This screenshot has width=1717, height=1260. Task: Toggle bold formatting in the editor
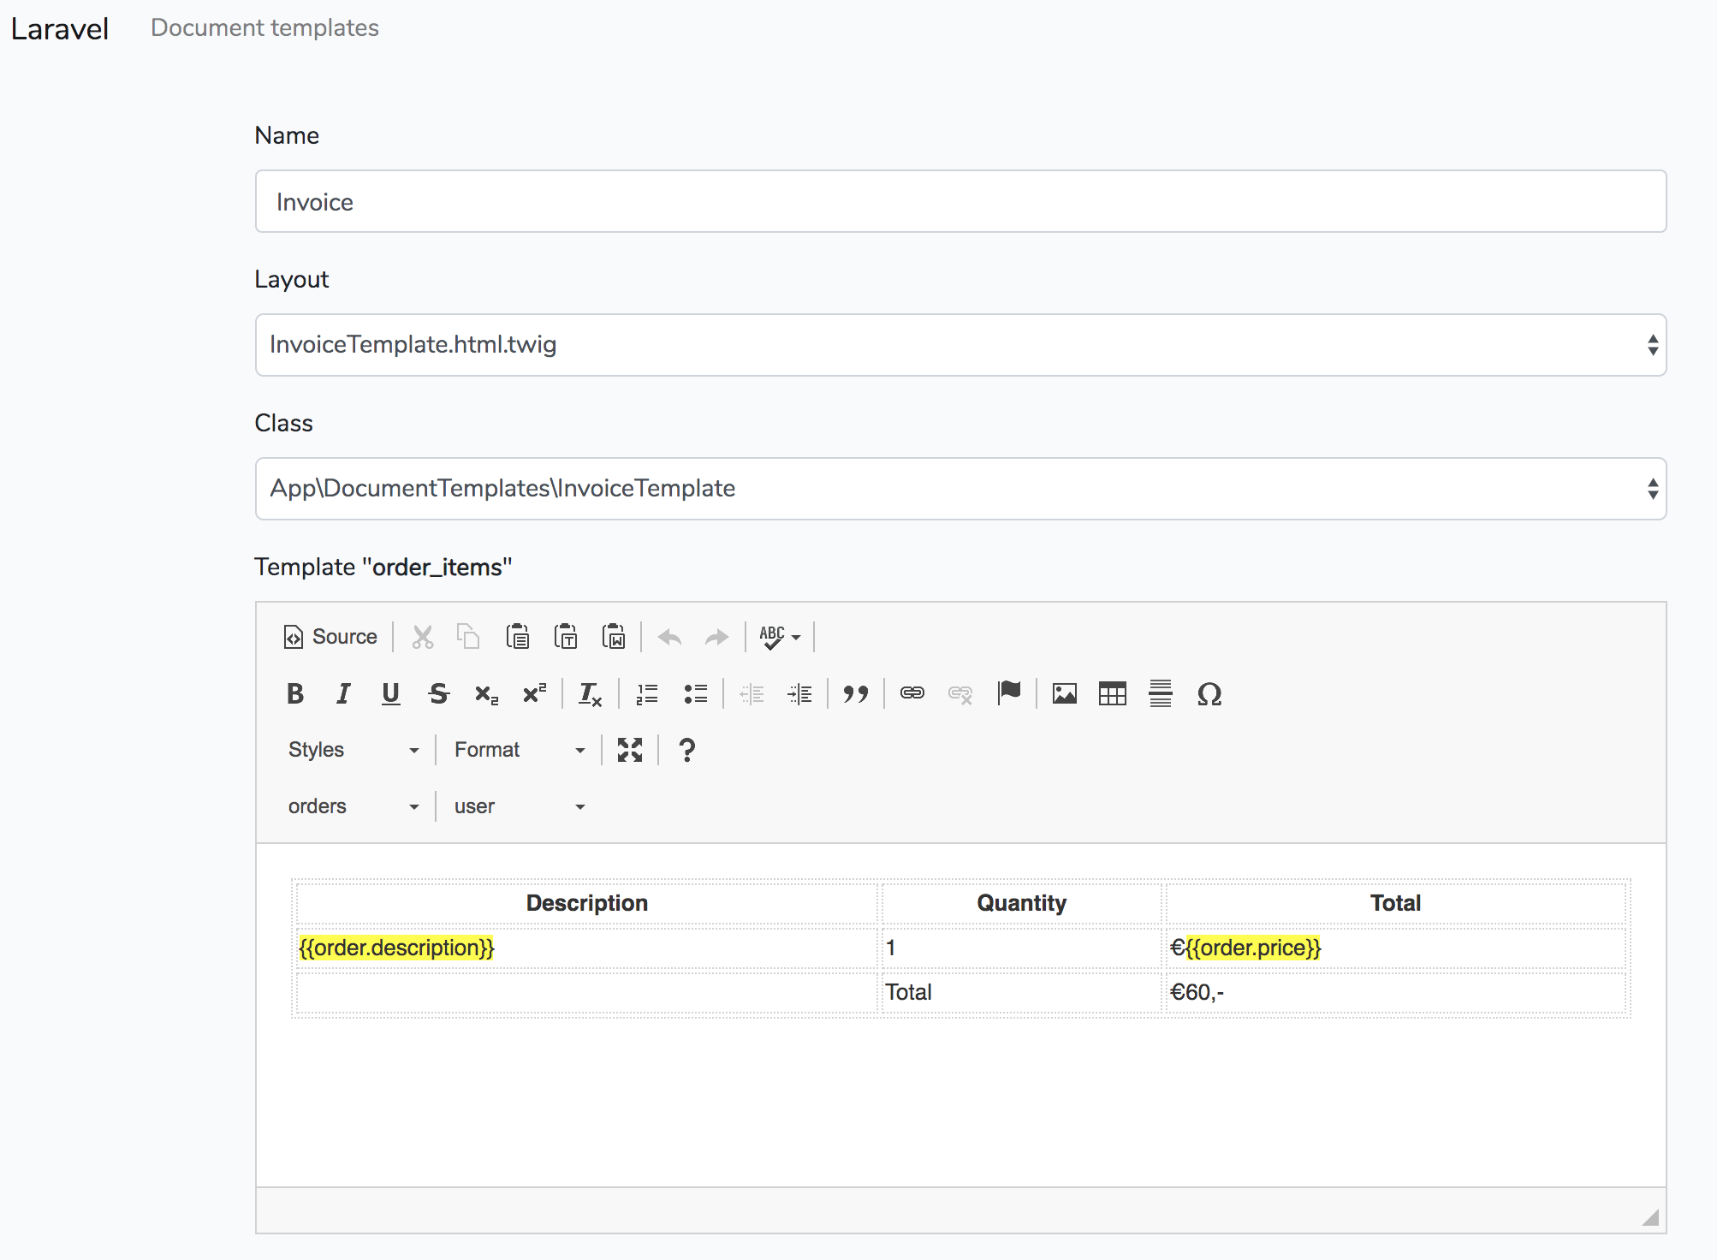(294, 693)
